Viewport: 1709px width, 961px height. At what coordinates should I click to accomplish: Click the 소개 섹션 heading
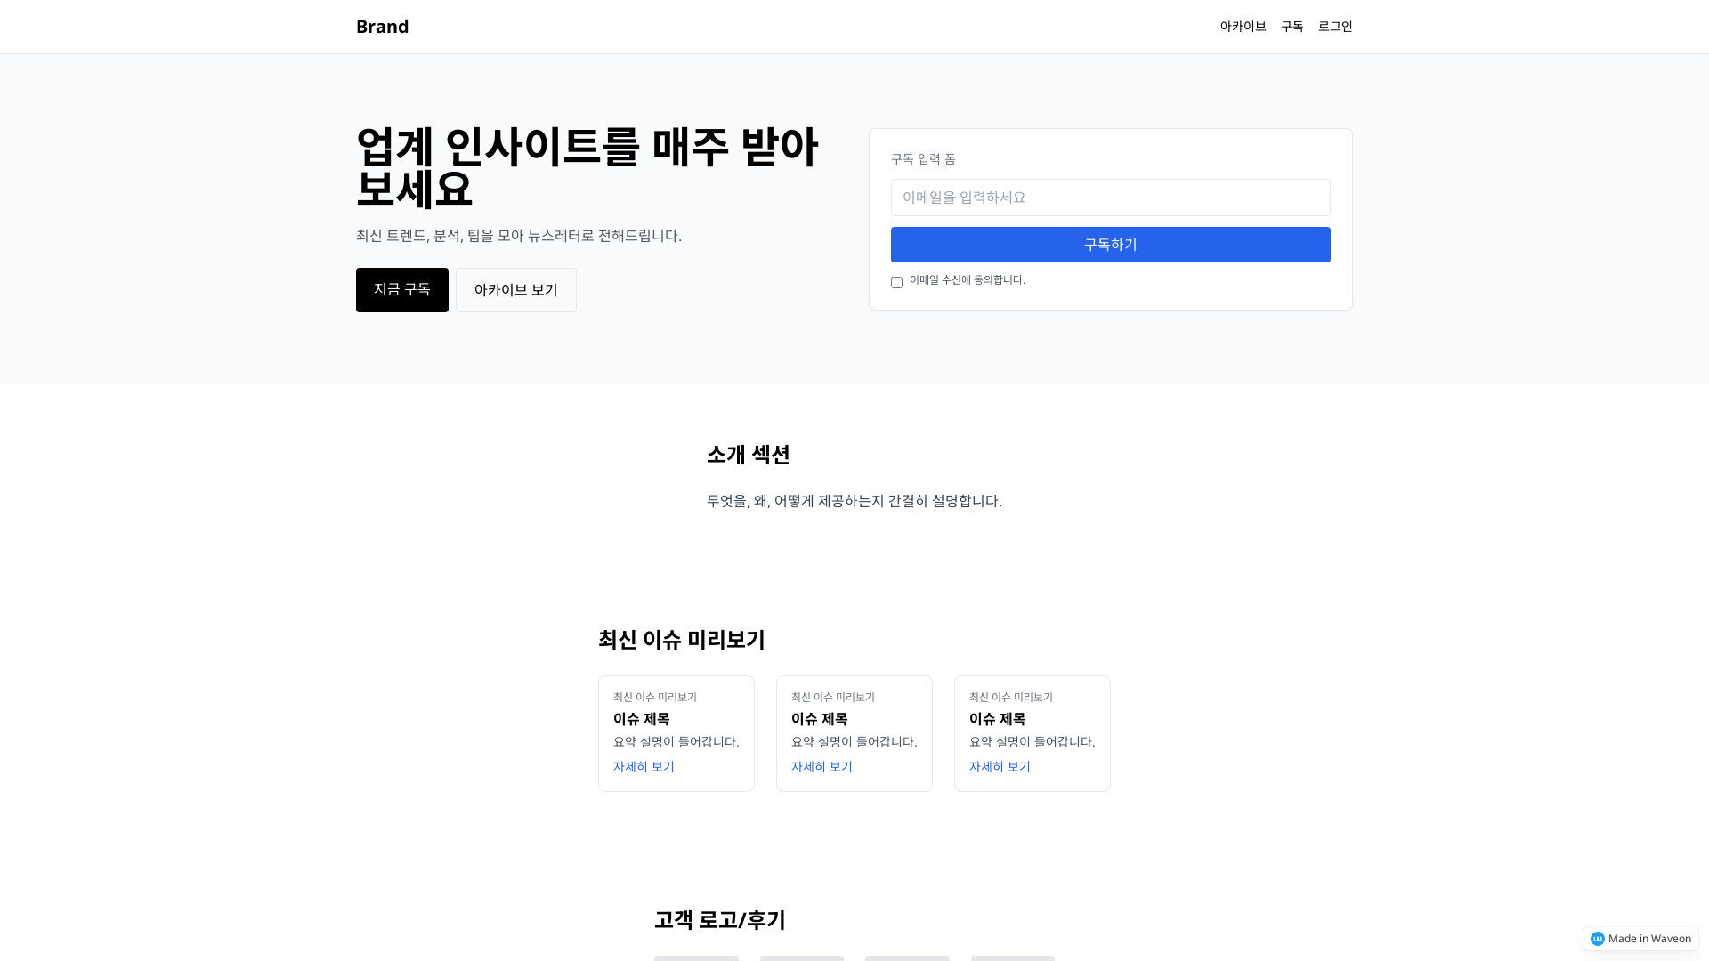[749, 454]
